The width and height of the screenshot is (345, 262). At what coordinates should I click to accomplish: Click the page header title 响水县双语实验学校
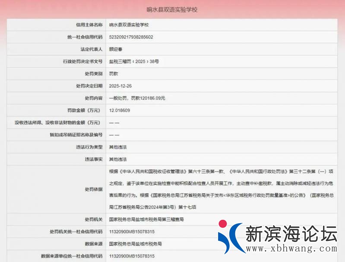tap(172, 9)
